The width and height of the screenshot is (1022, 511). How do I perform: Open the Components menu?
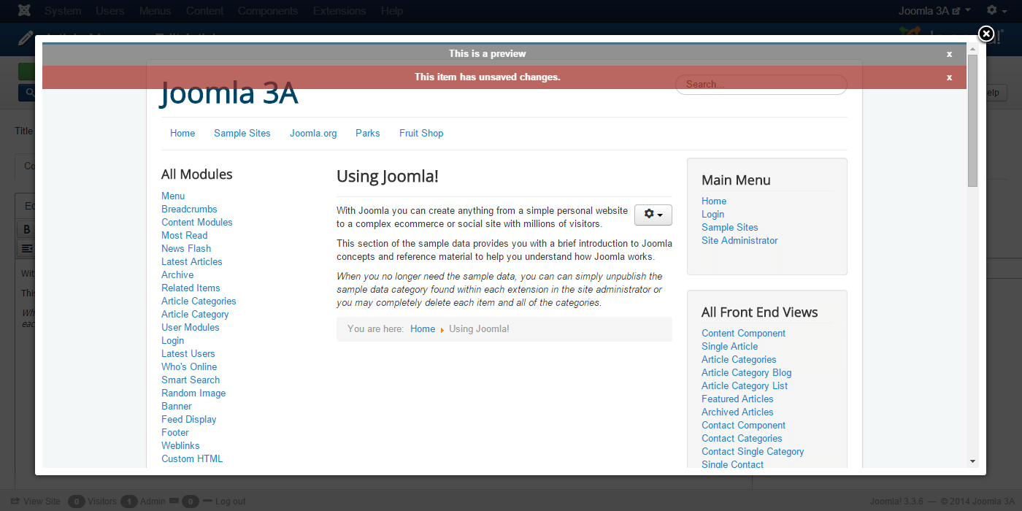coord(268,11)
